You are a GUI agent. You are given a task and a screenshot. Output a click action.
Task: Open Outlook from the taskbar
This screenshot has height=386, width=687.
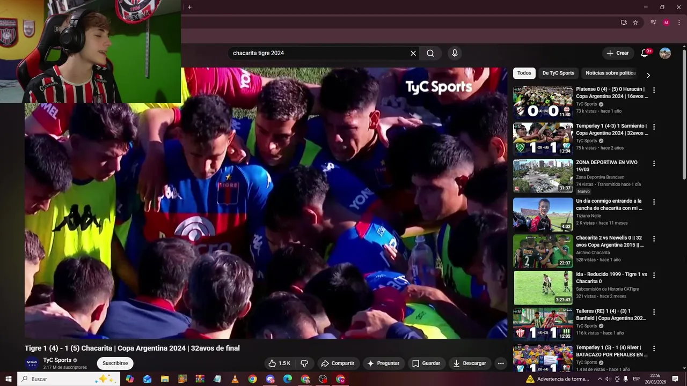tap(148, 379)
